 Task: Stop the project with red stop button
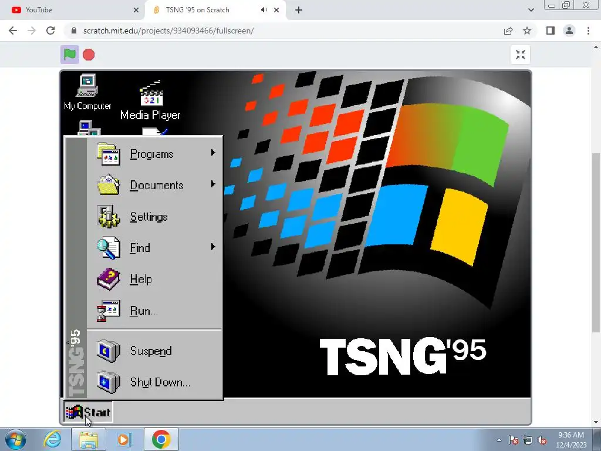pyautogui.click(x=89, y=55)
